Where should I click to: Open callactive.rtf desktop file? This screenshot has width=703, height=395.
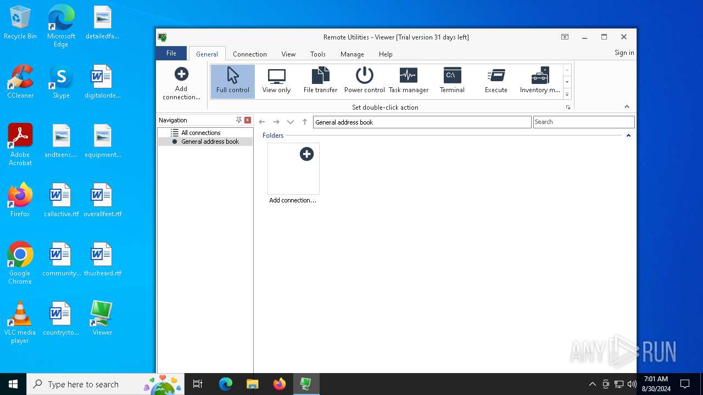[61, 201]
